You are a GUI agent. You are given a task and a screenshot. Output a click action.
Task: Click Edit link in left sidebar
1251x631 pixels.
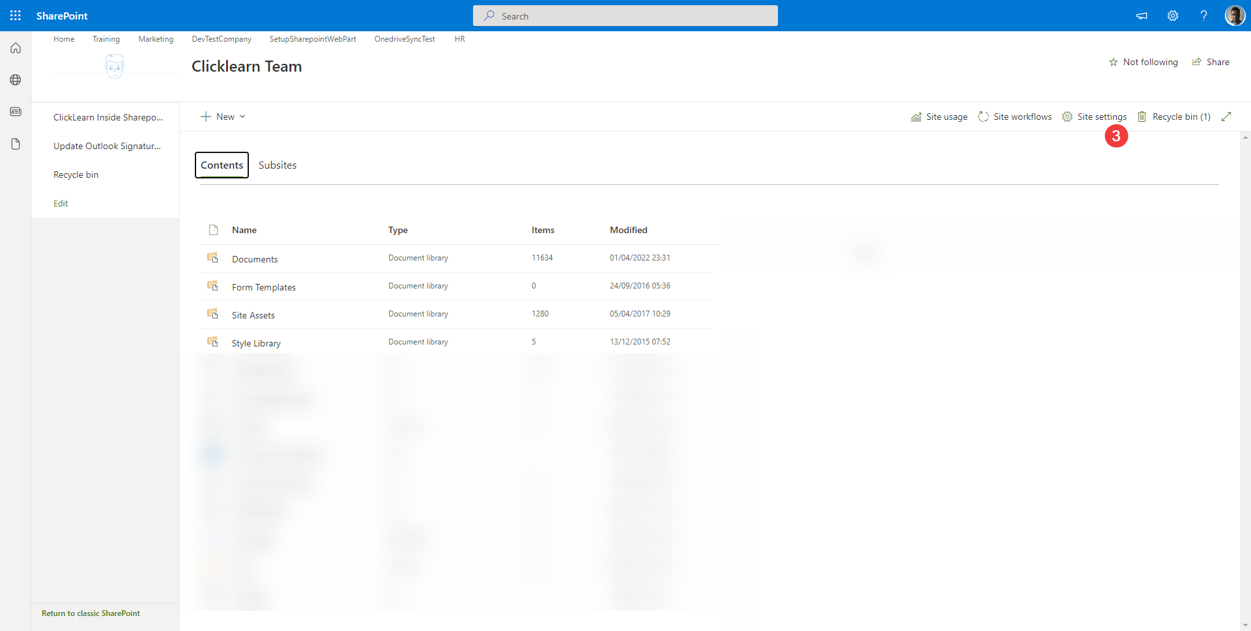(x=61, y=203)
